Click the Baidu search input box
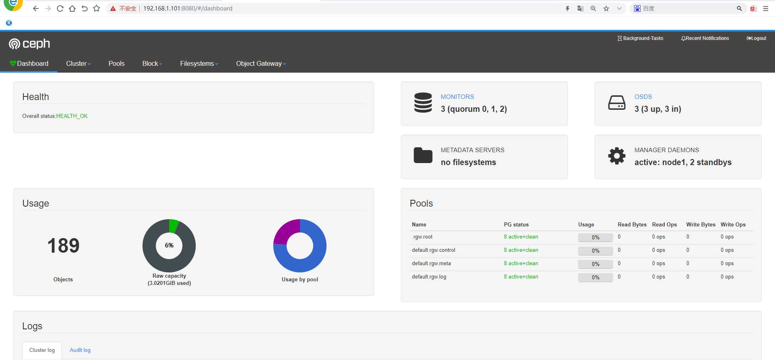This screenshot has width=775, height=360. 688,8
